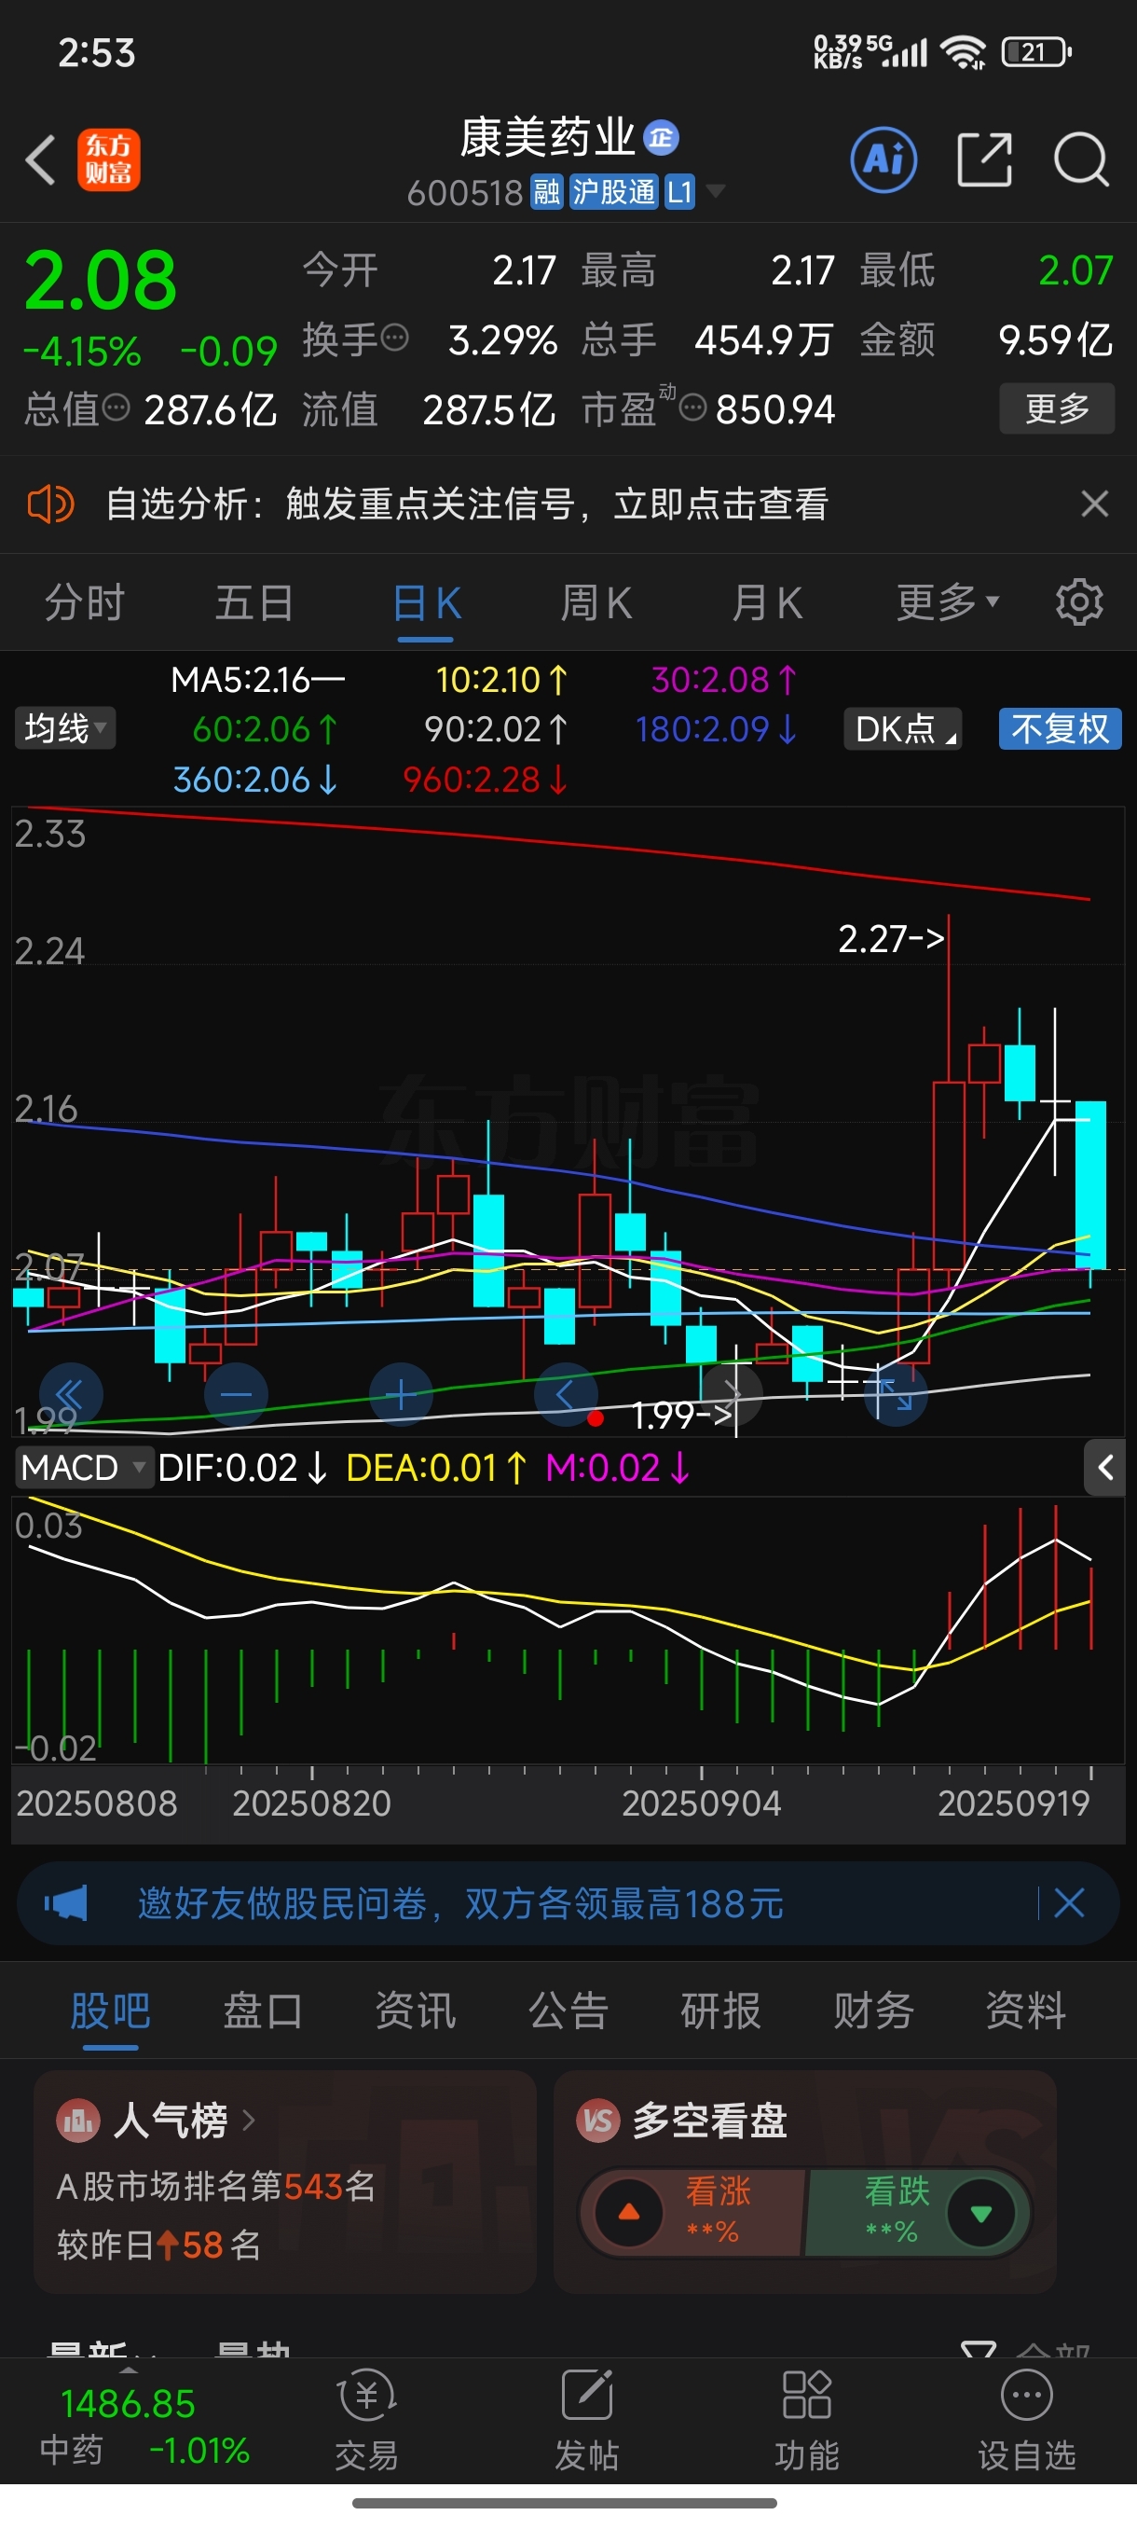This screenshot has height=2529, width=1137.
Task: Open the 多空看盘 card header
Action: pyautogui.click(x=683, y=2121)
